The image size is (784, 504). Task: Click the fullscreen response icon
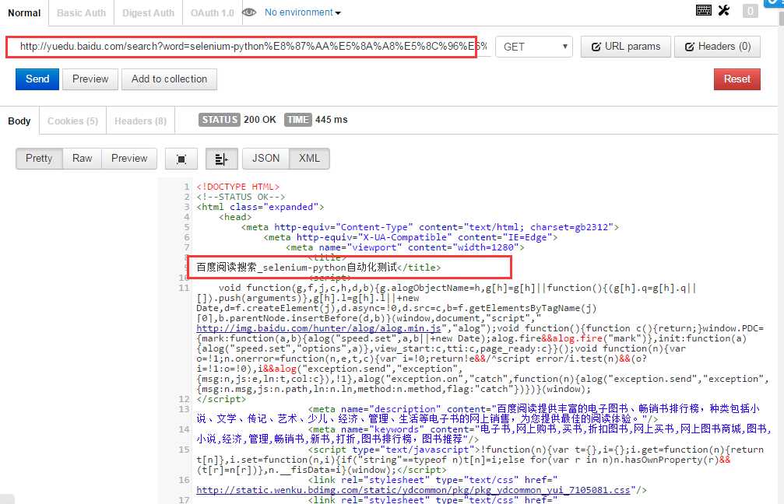click(181, 159)
